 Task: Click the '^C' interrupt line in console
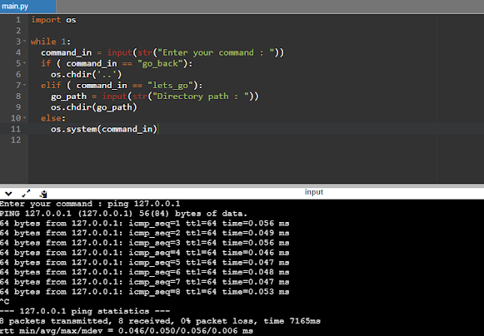[x=5, y=301]
